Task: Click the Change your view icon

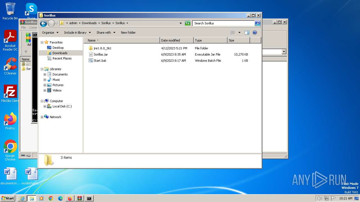Action: pos(233,33)
